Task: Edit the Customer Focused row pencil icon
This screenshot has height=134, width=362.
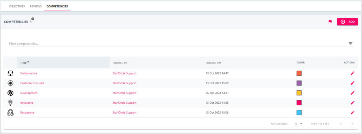Action: click(352, 83)
